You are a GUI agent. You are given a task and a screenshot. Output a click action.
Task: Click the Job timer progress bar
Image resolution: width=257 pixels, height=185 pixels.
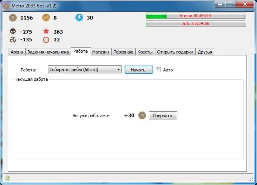coord(196,23)
